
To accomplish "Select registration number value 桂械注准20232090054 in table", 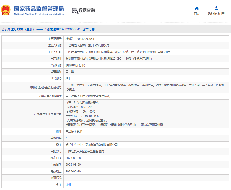I will tap(80, 39).
